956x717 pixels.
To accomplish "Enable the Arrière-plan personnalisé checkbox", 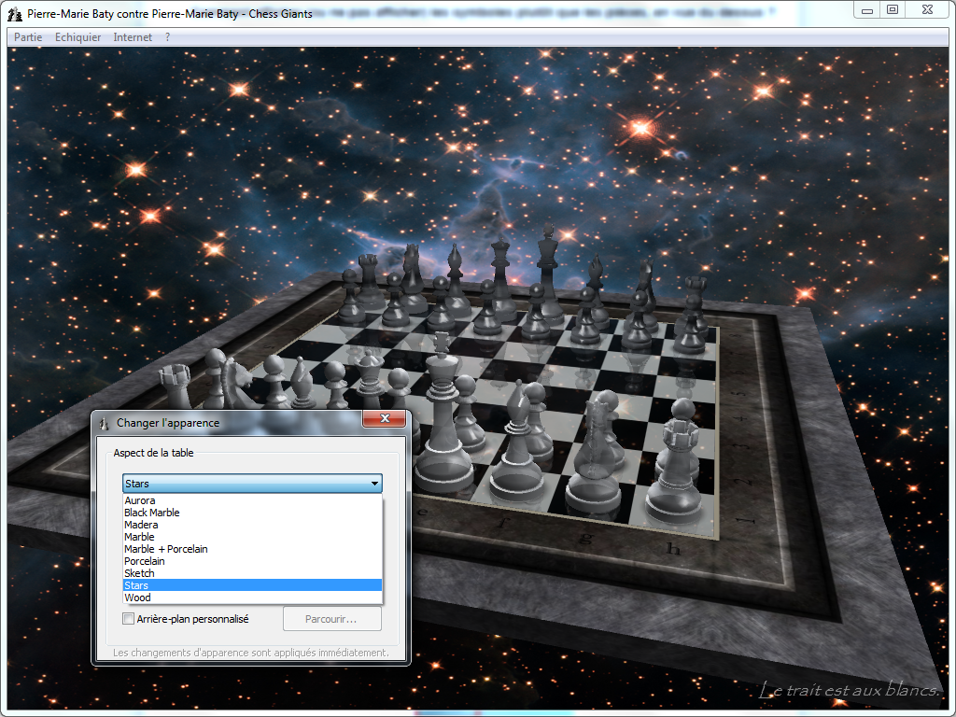I will tap(129, 619).
